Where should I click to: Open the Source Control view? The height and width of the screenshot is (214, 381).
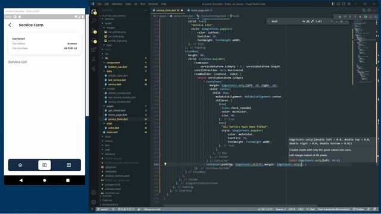(x=93, y=31)
